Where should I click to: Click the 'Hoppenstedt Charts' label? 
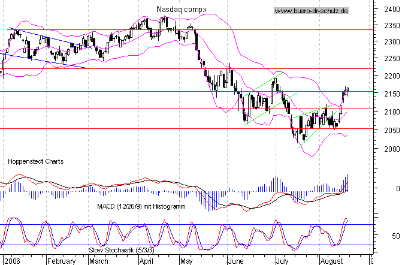pos(35,161)
